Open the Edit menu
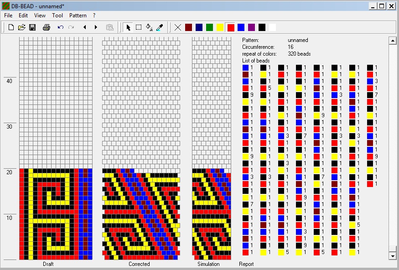 click(23, 16)
